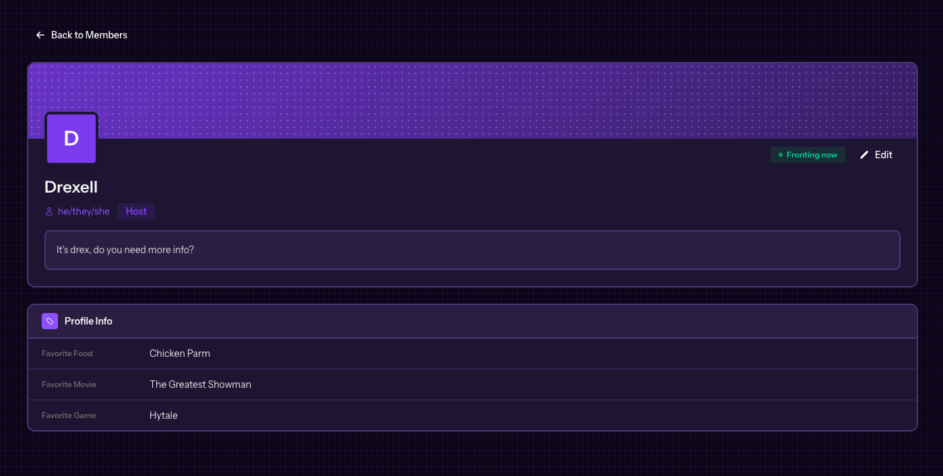The image size is (943, 476).
Task: Click the person icon beside pronouns
Action: [x=49, y=211]
